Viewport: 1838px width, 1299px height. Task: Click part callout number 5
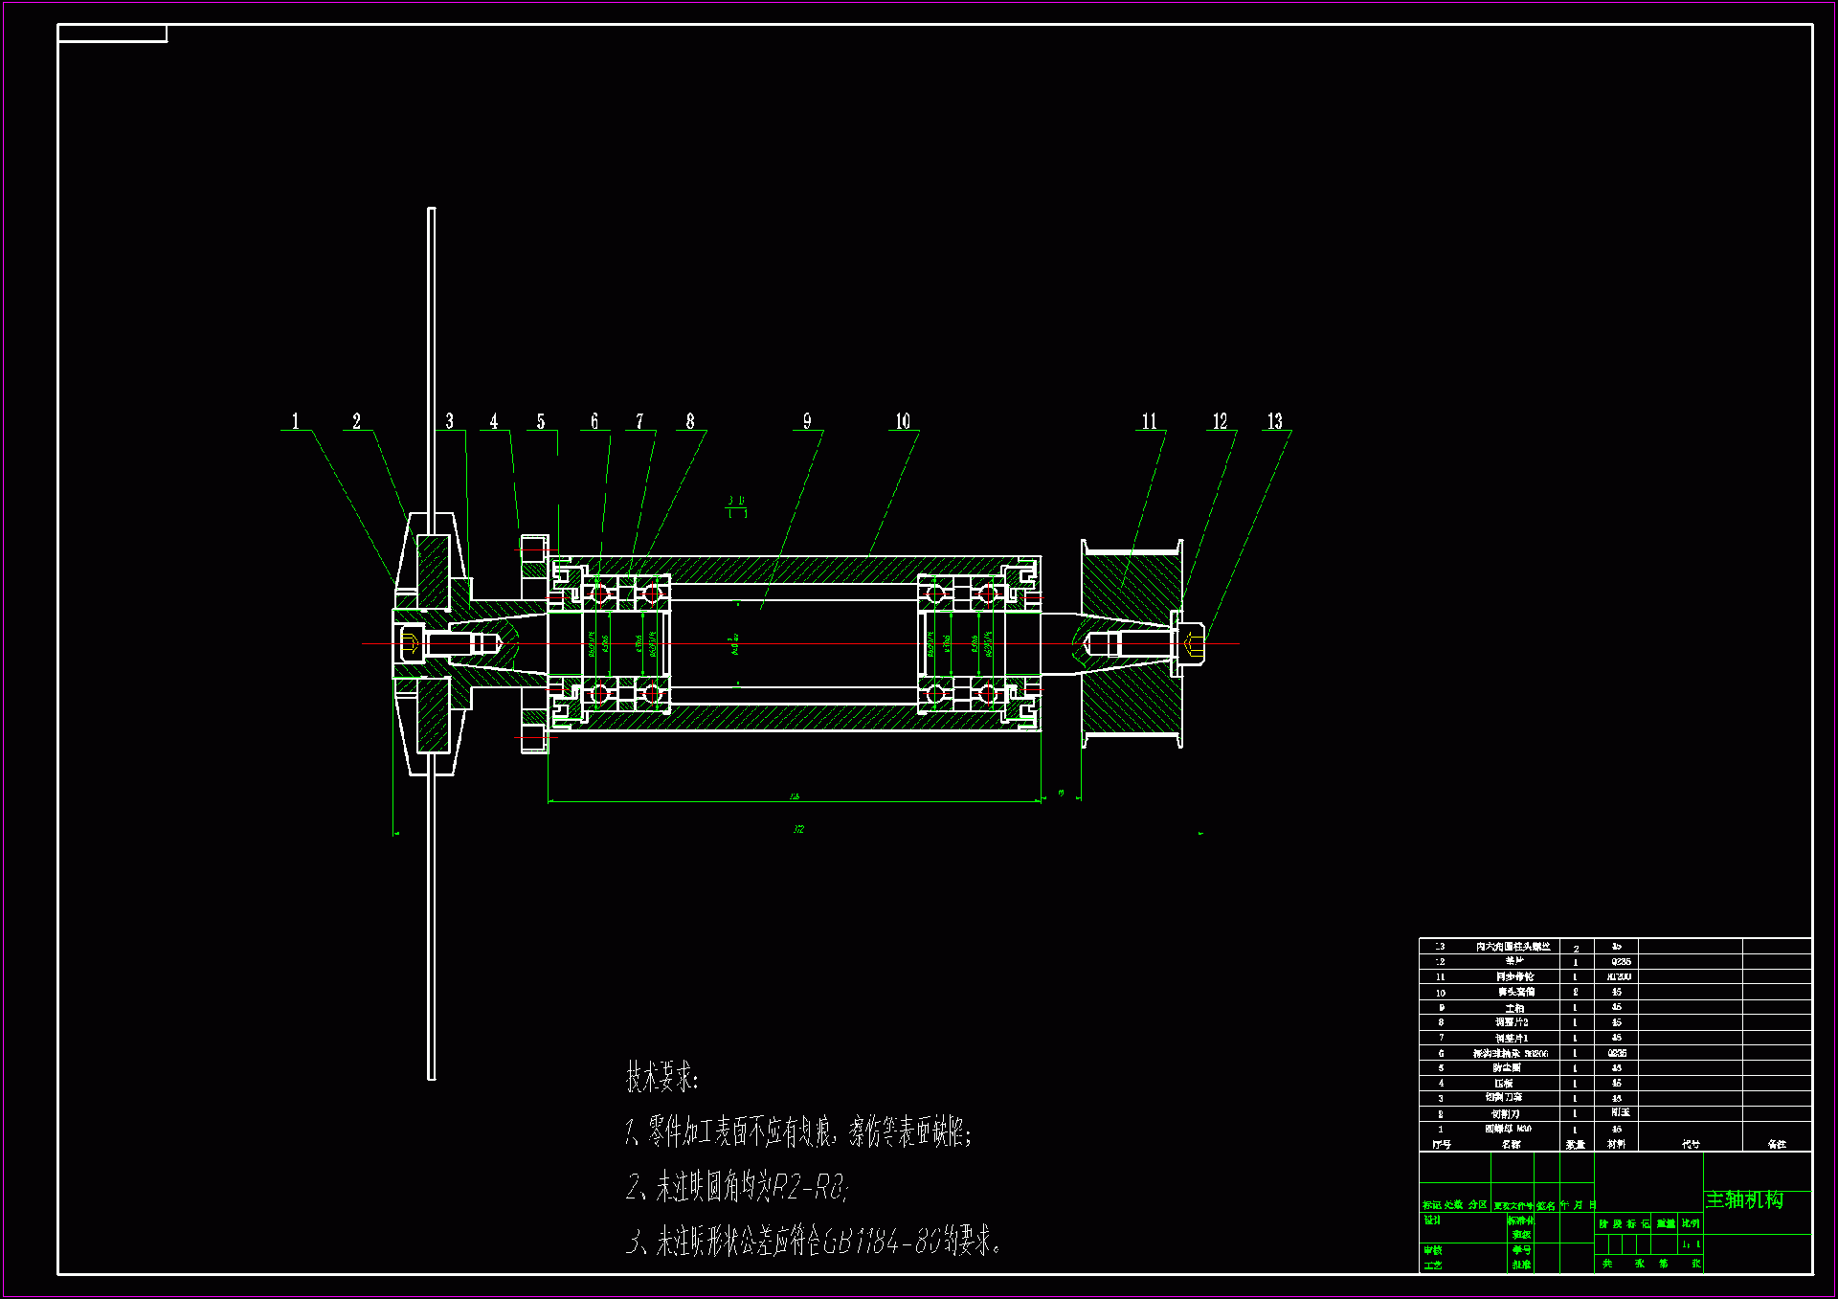point(541,421)
